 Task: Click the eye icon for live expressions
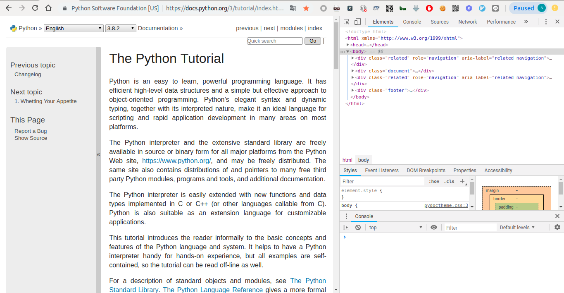[433, 227]
